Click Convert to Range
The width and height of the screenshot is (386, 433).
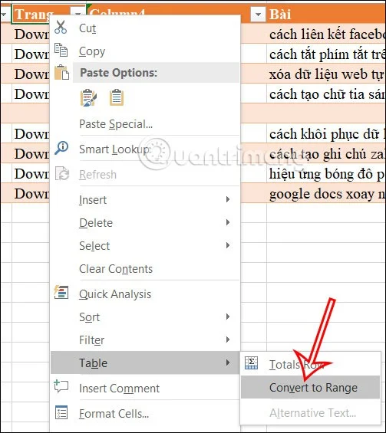point(310,387)
